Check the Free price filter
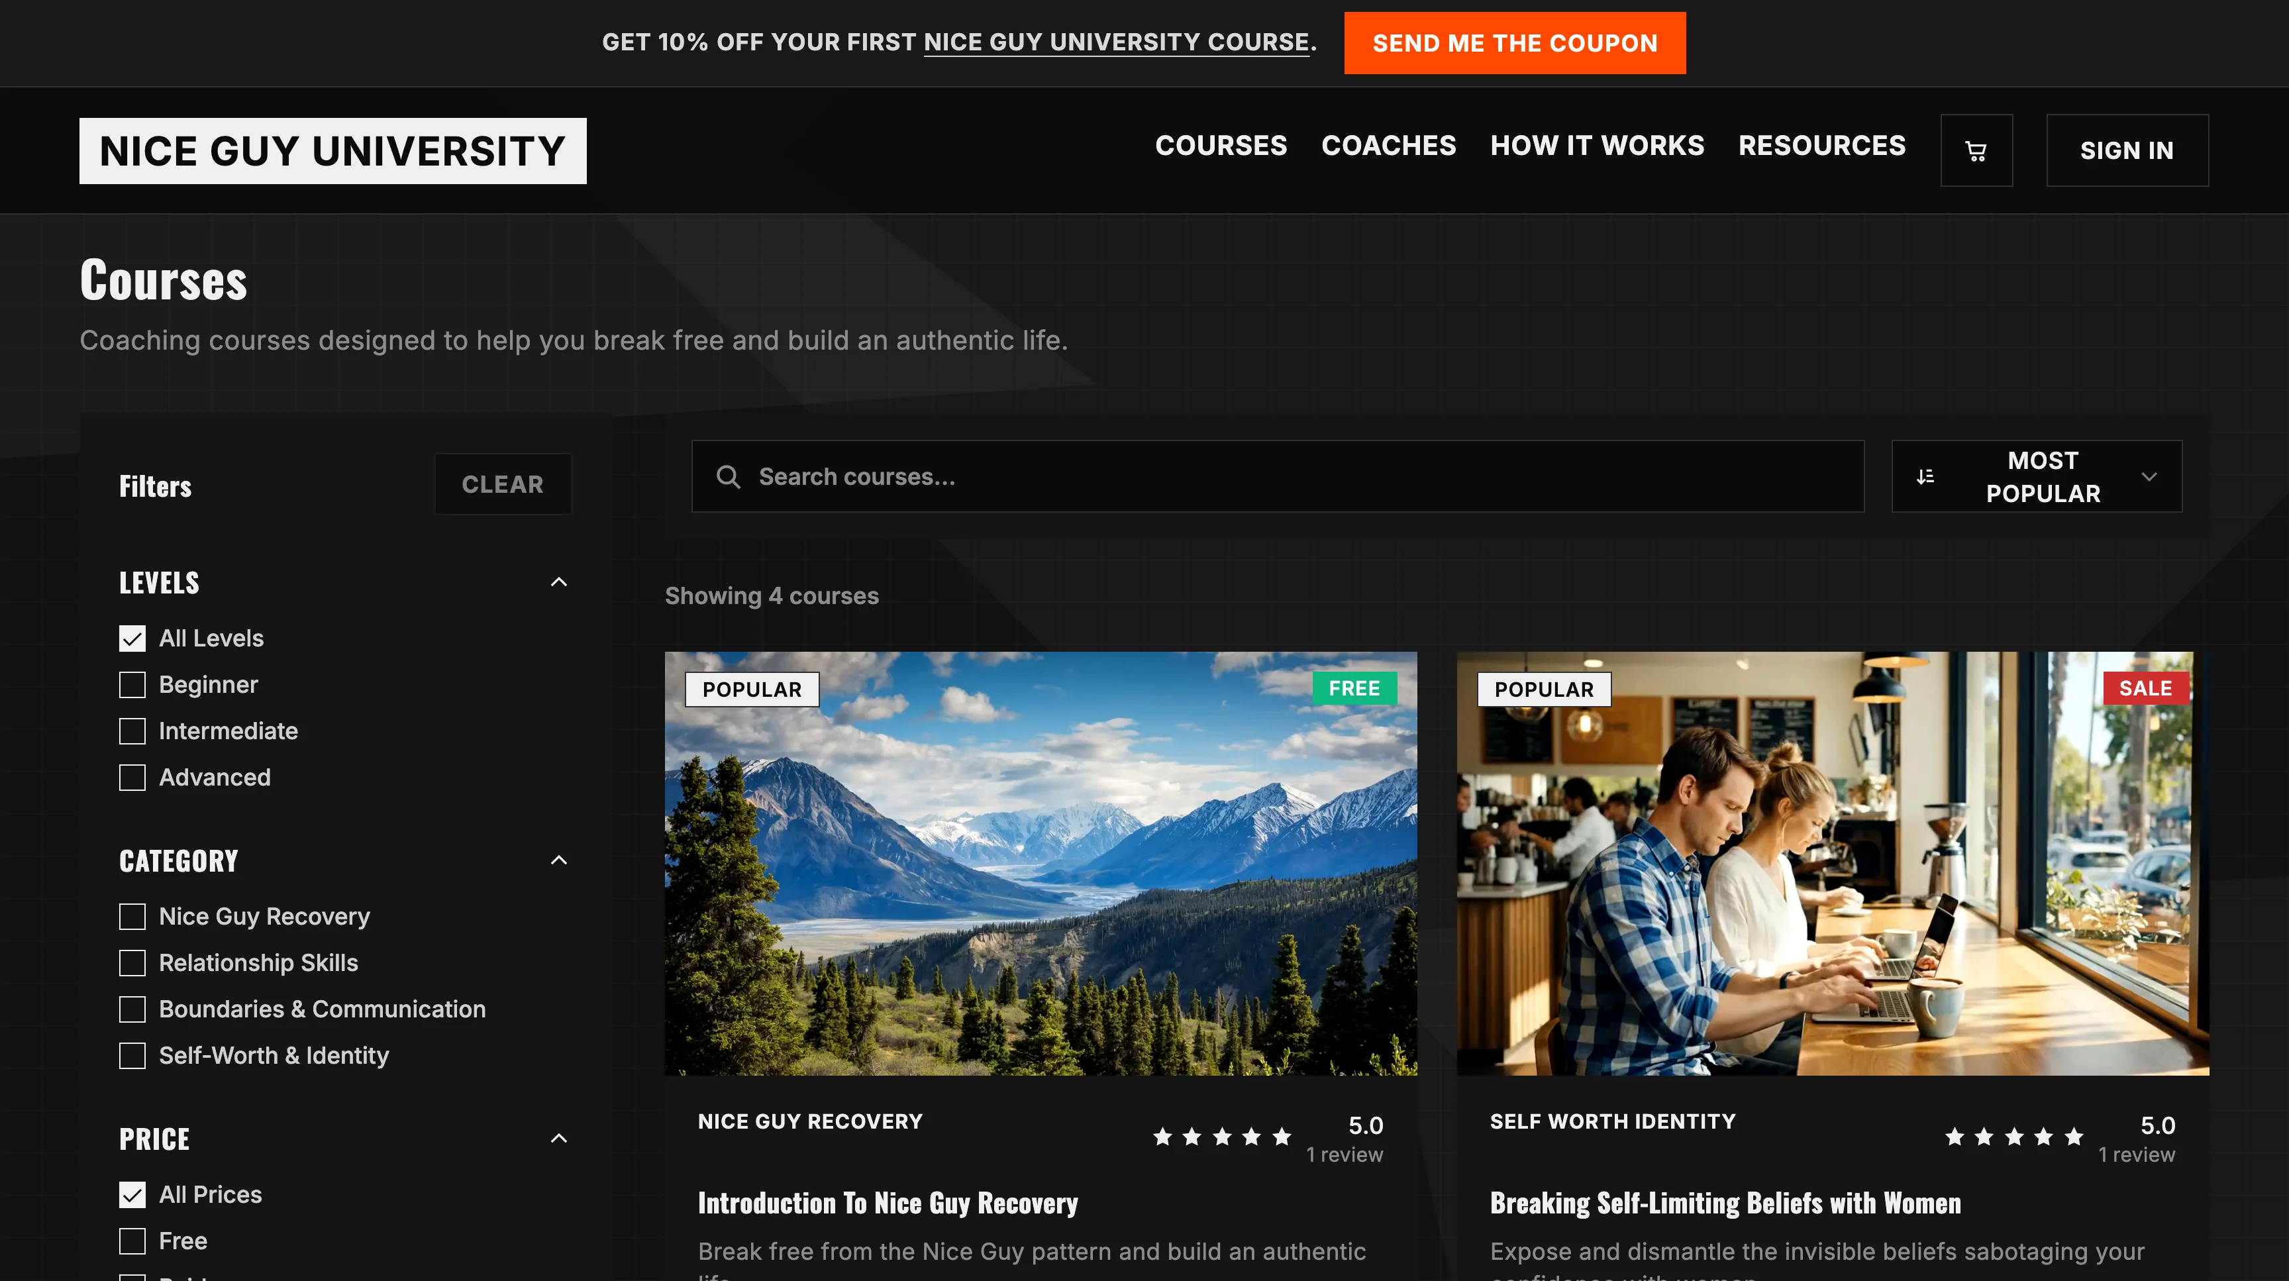The width and height of the screenshot is (2289, 1281). point(132,1241)
